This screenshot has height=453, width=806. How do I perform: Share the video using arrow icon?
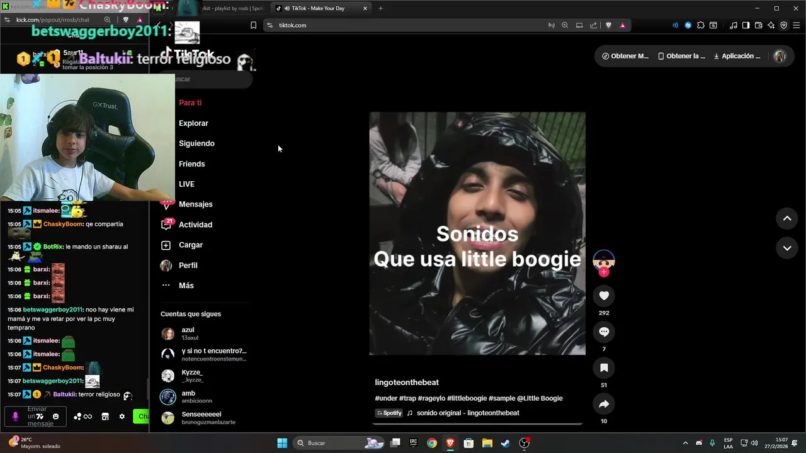pyautogui.click(x=604, y=404)
